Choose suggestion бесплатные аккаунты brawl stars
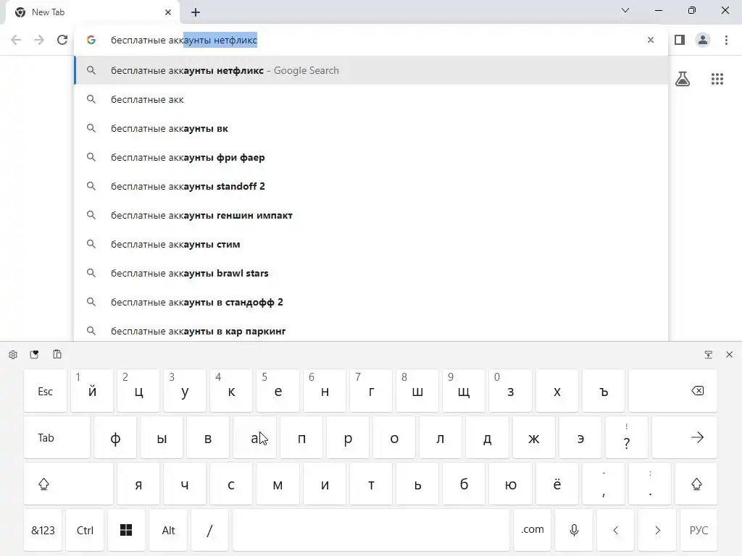 coord(372,273)
